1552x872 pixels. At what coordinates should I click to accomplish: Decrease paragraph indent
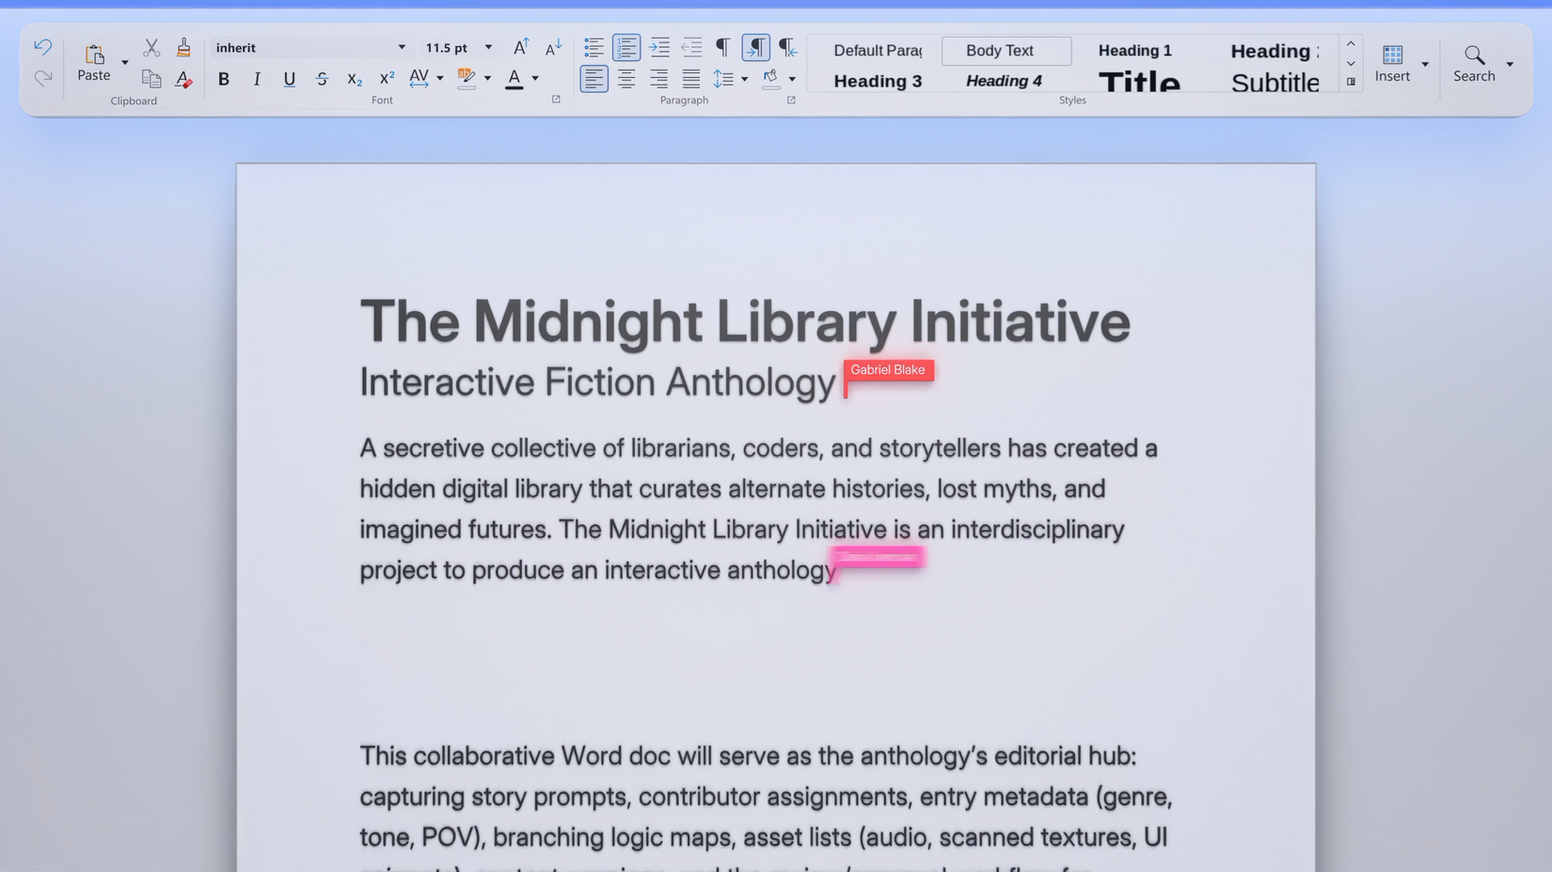coord(691,47)
